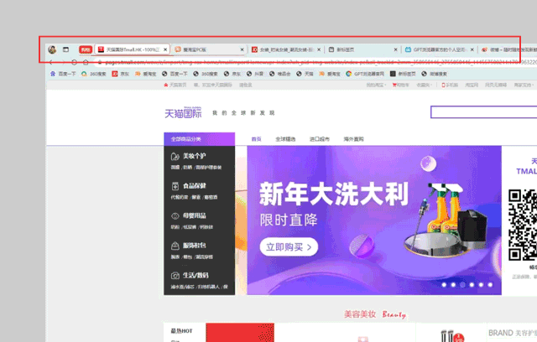The height and width of the screenshot is (342, 537).
Task: Click the browser home button
Action: point(86,62)
